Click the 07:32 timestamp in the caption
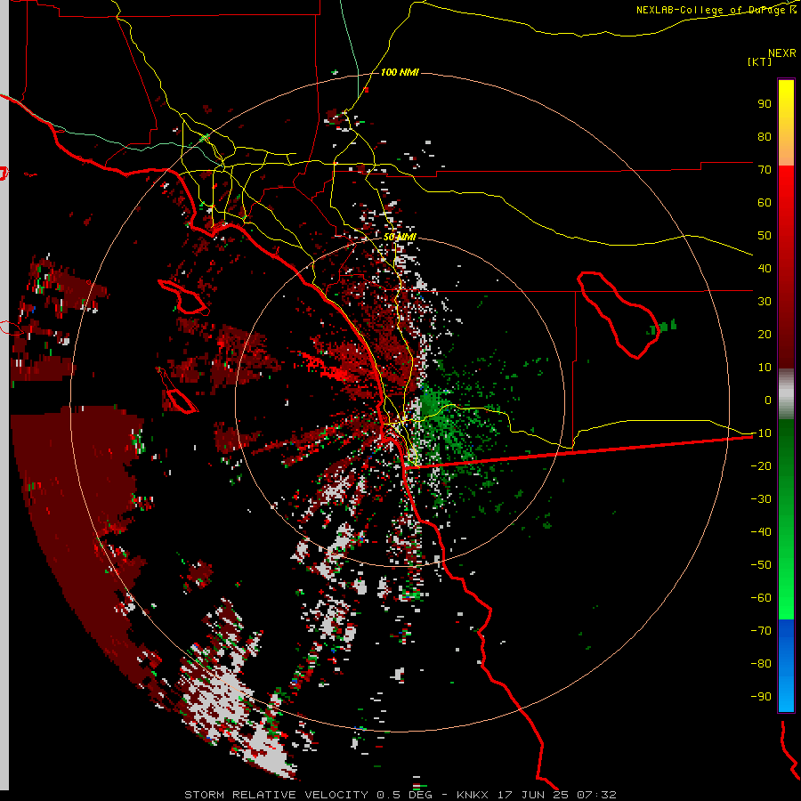Viewport: 801px width, 801px height. 596,795
